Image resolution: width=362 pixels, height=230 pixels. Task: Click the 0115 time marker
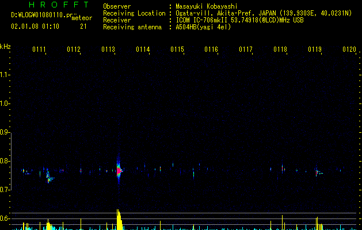point(177,49)
